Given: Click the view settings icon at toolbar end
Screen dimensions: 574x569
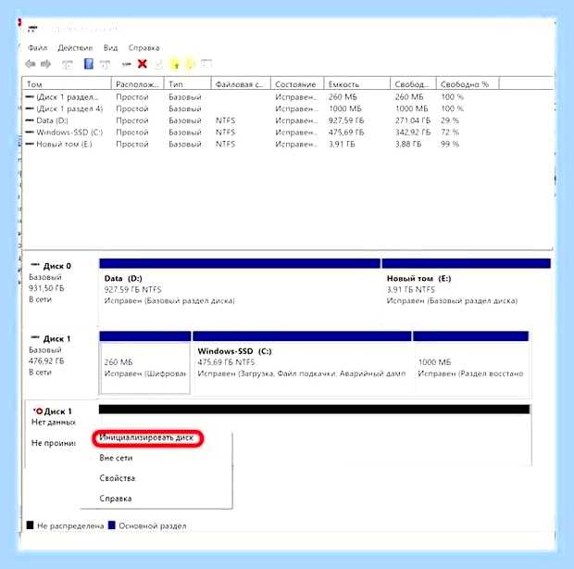Looking at the screenshot, I should pyautogui.click(x=206, y=64).
